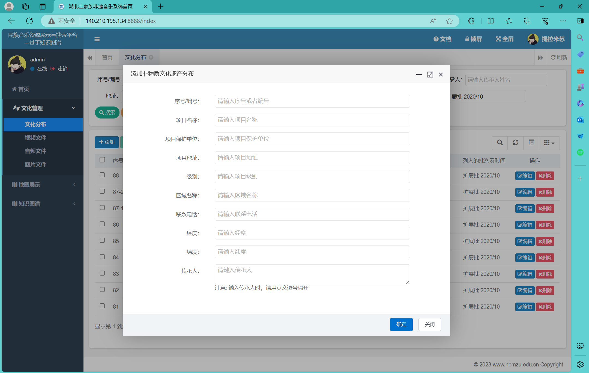Viewport: 589px width, 373px height.
Task: Add page to favorites star icon
Action: tap(449, 21)
